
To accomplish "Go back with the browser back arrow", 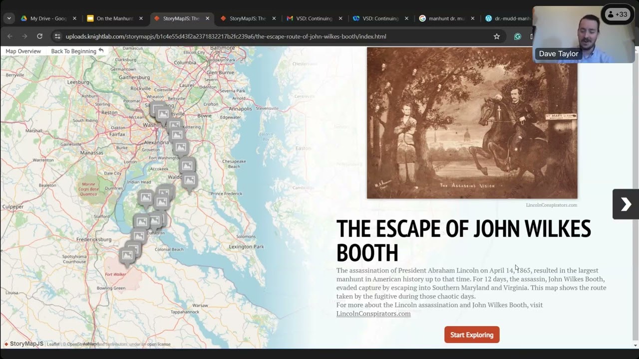I will 10,36.
